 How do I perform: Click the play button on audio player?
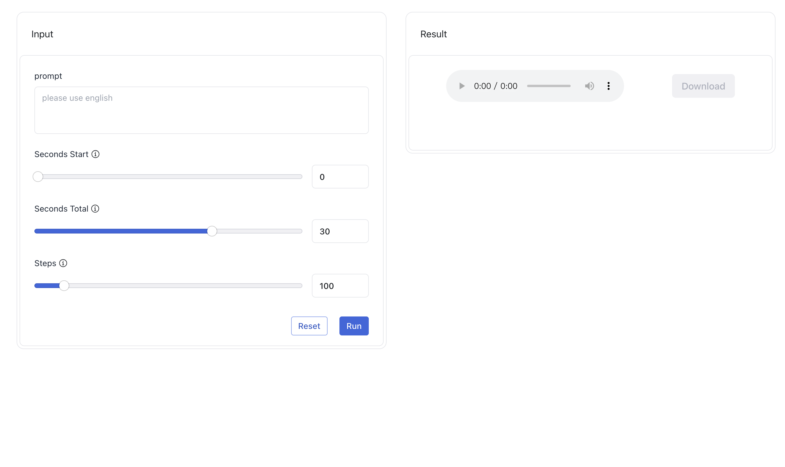pos(462,86)
